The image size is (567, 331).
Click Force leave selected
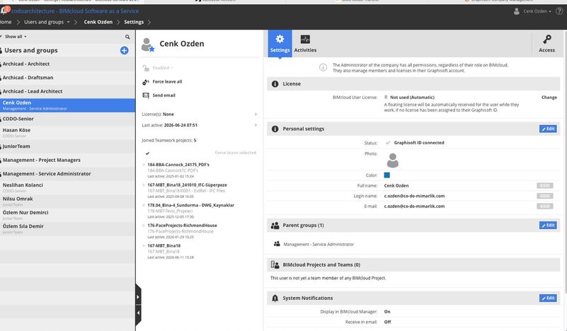pos(236,153)
